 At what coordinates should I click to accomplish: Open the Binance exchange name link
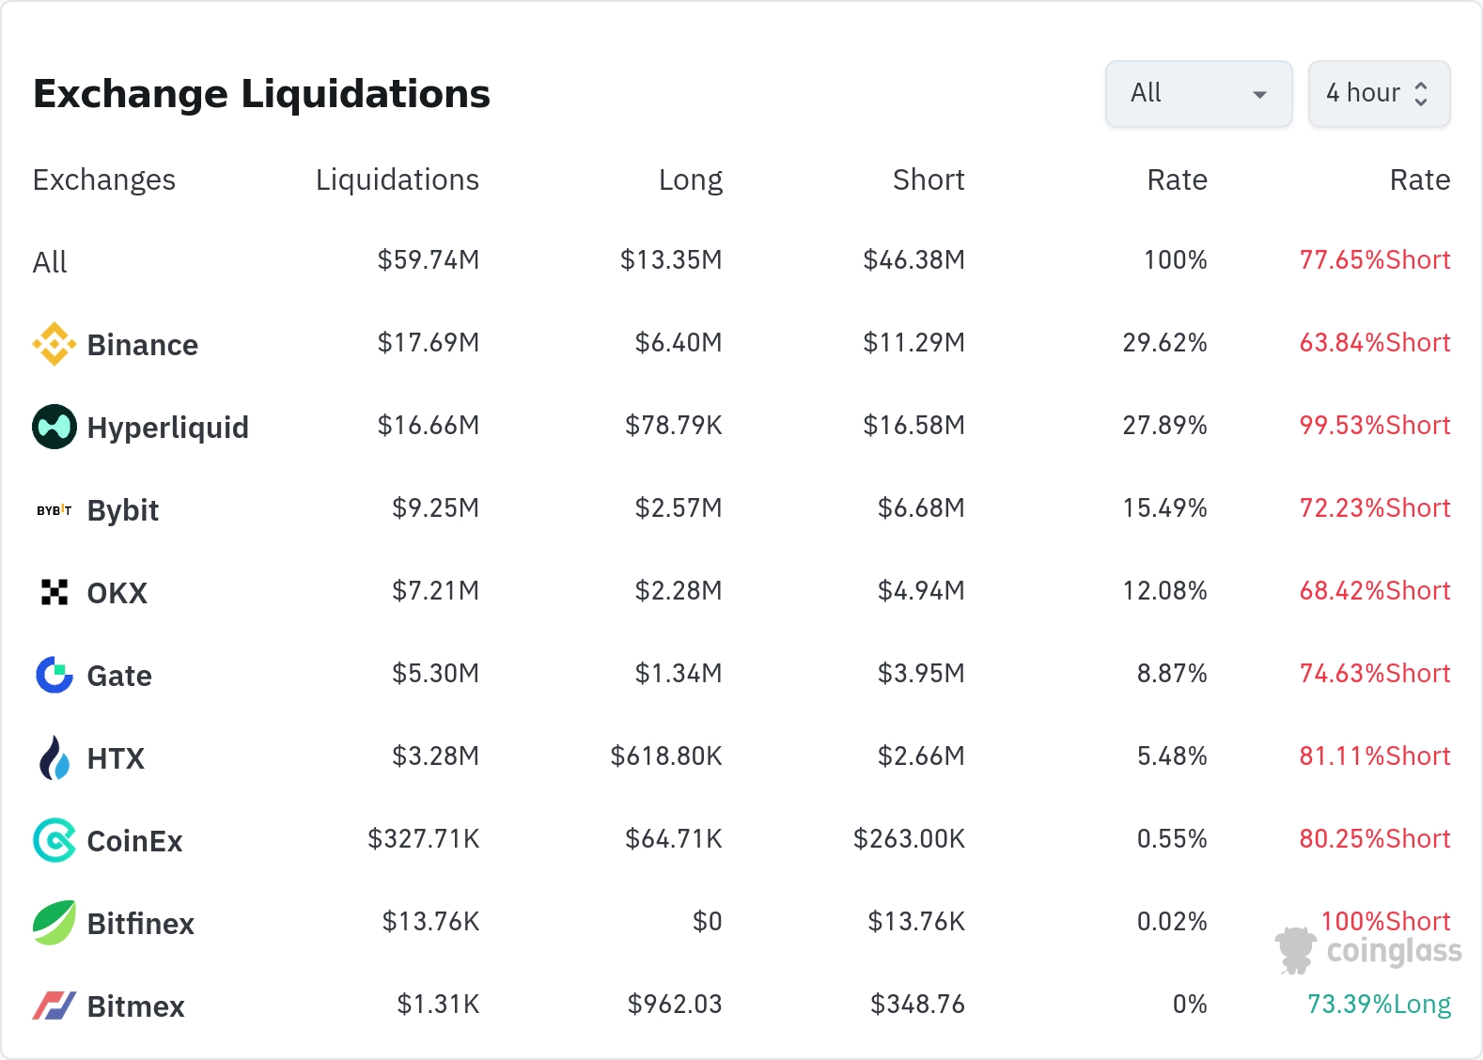(142, 345)
